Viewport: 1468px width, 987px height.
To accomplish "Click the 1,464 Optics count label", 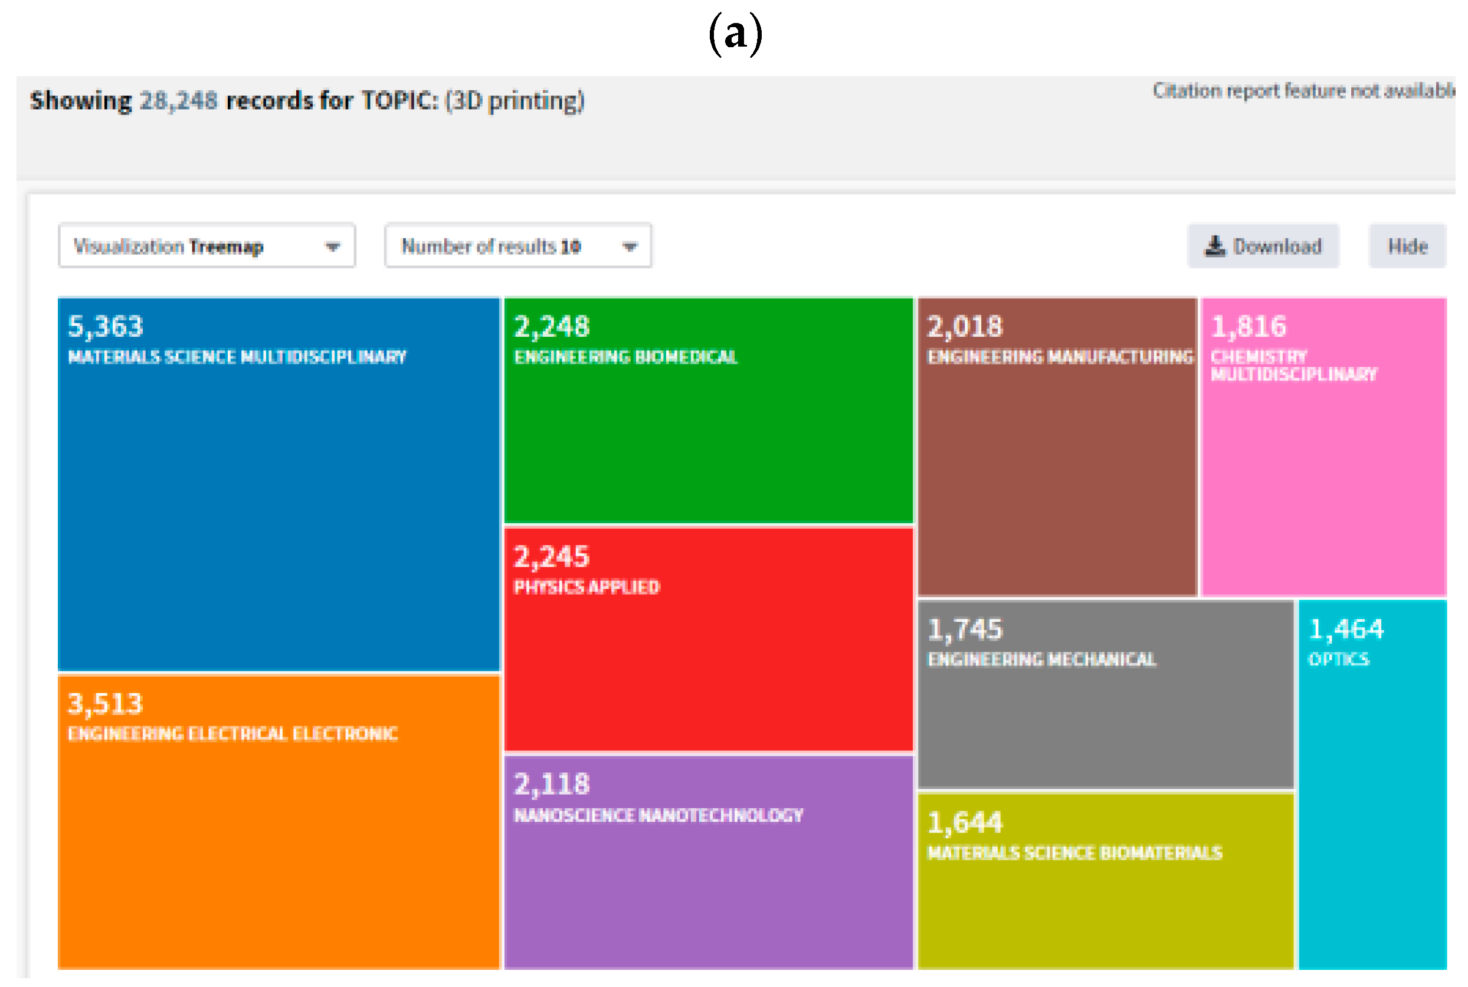I will tap(1346, 629).
